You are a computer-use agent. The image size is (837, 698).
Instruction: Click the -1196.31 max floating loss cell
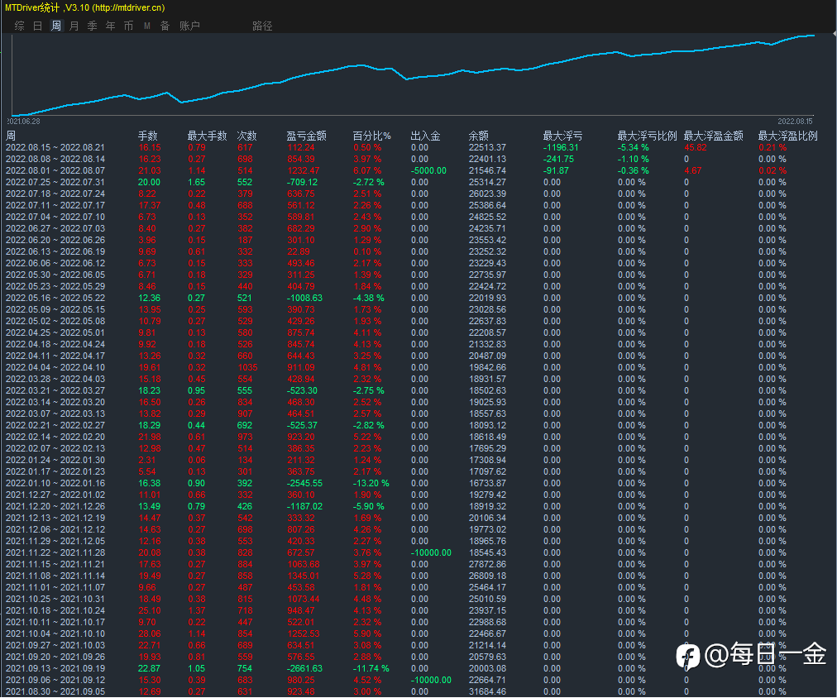coord(561,148)
